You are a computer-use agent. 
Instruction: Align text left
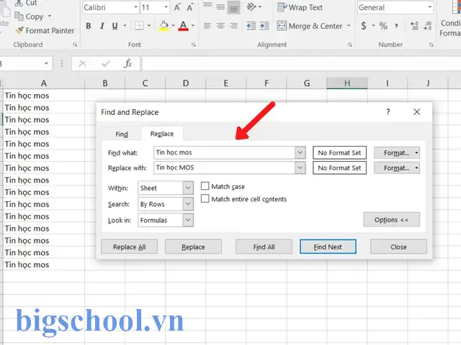(x=207, y=26)
